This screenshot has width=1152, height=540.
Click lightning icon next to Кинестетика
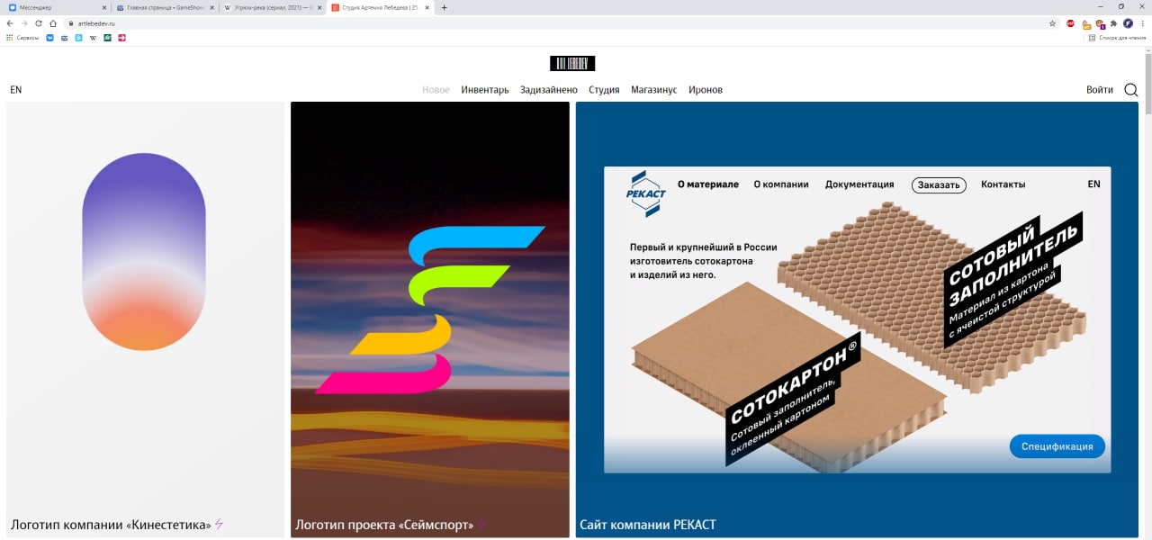219,524
